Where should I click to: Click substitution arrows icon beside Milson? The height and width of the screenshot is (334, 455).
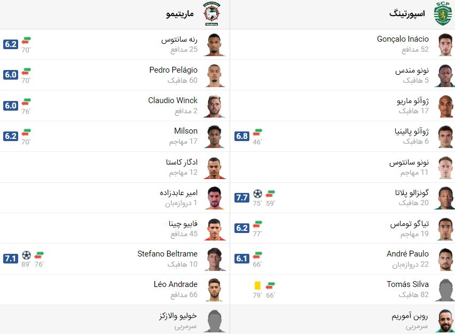[x=26, y=131]
